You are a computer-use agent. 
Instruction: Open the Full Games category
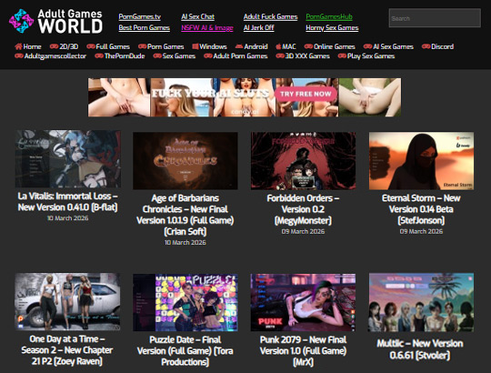click(x=113, y=46)
